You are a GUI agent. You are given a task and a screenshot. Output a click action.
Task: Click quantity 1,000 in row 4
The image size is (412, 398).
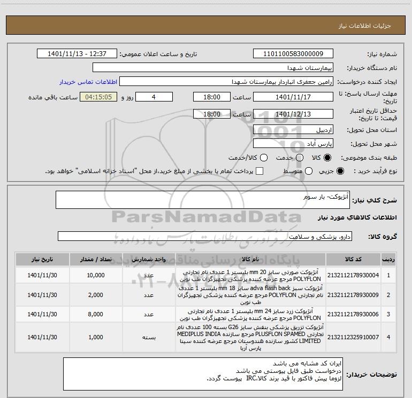(96, 337)
